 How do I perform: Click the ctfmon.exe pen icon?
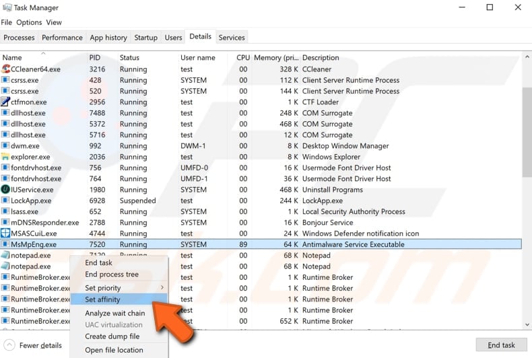coord(5,102)
